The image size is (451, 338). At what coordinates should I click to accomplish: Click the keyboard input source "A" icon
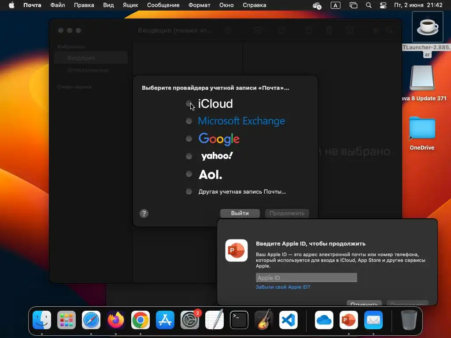335,5
